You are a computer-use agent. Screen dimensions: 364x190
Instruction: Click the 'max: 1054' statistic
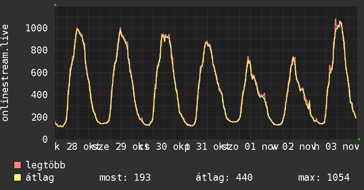point(324,178)
